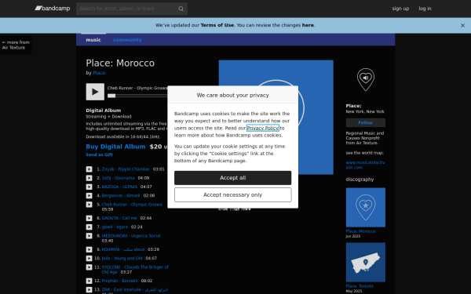
Task: Open track link Bergsonist - Almadi
Action: [121, 195]
